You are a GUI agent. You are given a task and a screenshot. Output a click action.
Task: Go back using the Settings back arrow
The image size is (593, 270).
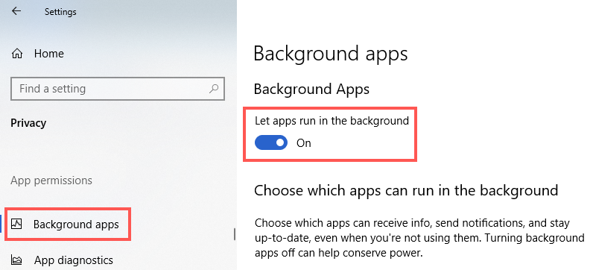pos(16,11)
